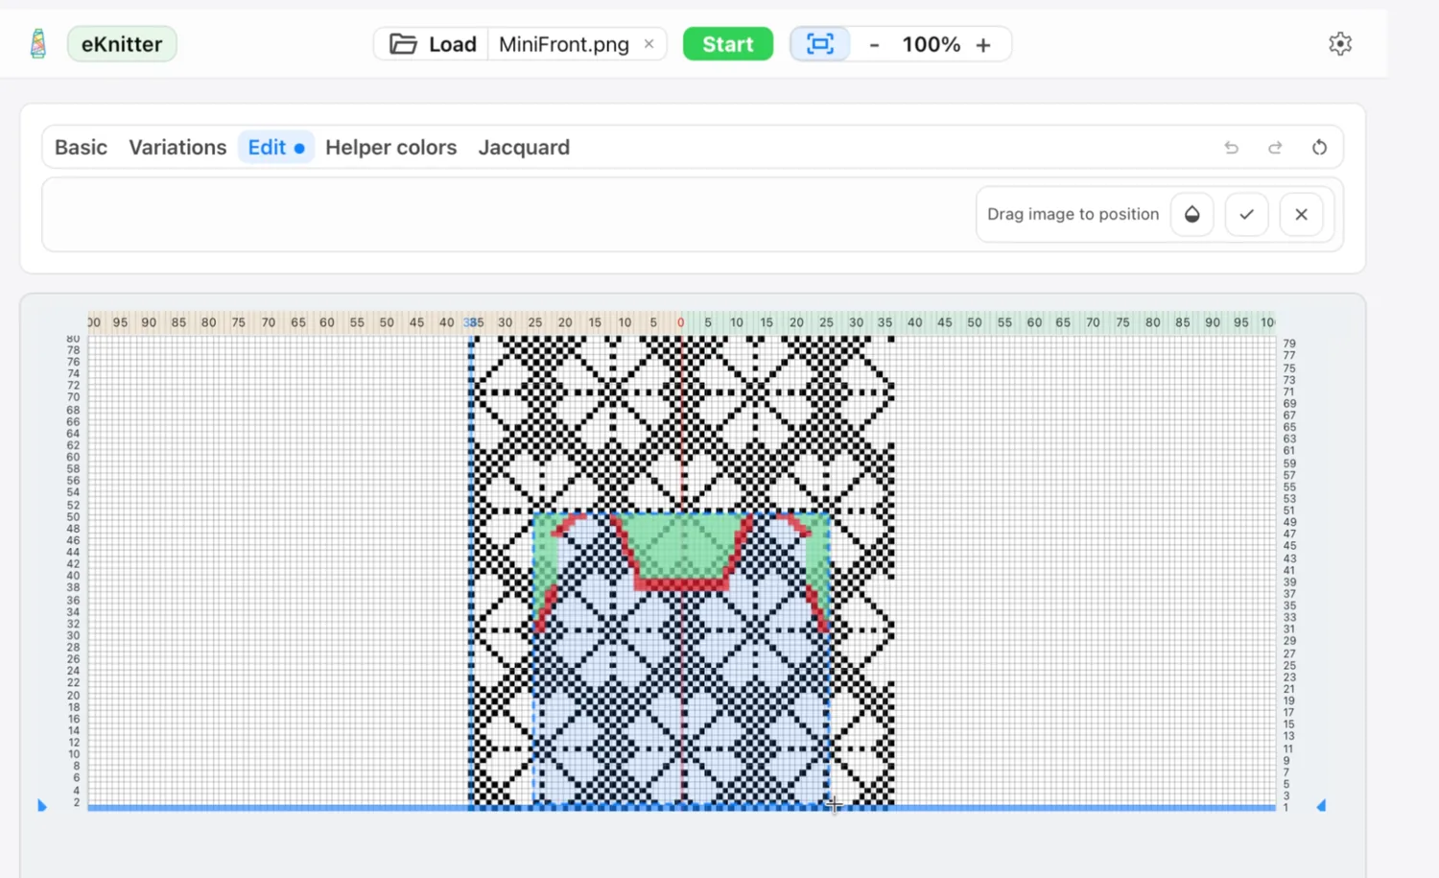
Task: Click the undo arrow icon
Action: [1232, 148]
